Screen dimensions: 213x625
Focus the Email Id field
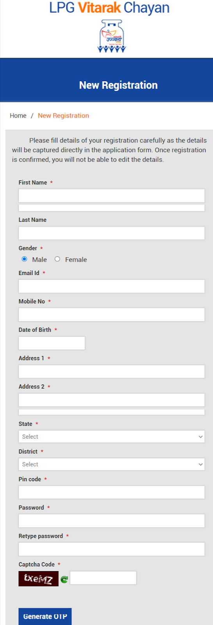click(112, 286)
